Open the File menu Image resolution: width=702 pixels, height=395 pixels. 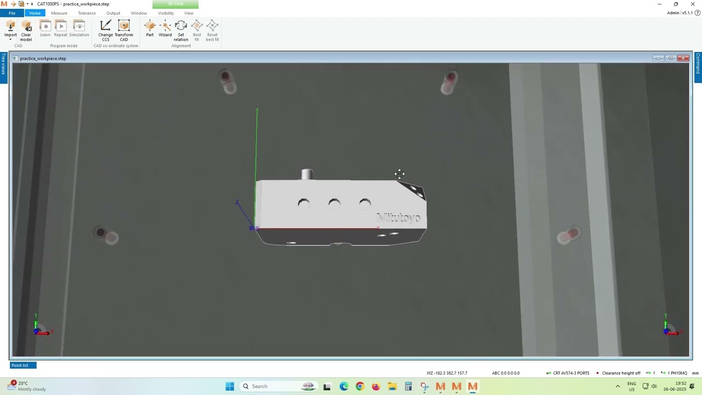(x=12, y=13)
